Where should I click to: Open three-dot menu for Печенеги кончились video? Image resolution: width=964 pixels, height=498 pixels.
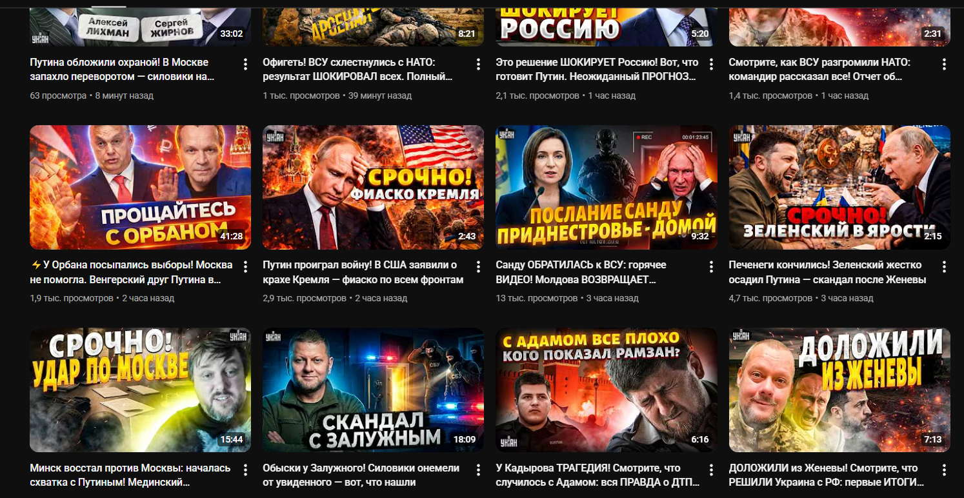pos(944,267)
